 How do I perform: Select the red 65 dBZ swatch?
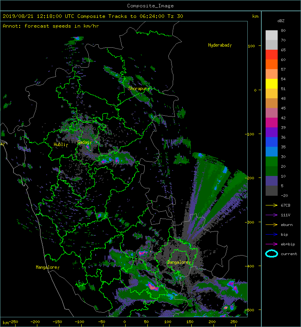pyautogui.click(x=271, y=55)
